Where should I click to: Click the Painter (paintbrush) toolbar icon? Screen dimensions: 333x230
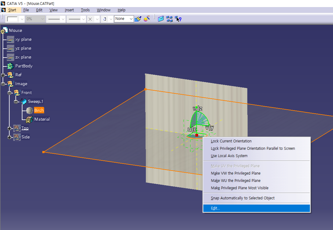click(138, 19)
